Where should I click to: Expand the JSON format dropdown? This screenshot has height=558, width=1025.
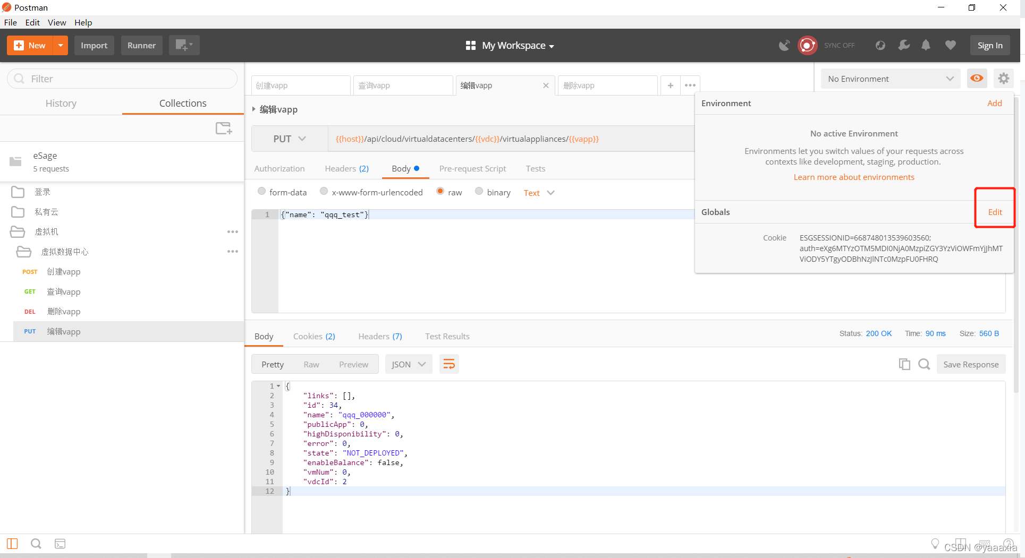coord(409,364)
